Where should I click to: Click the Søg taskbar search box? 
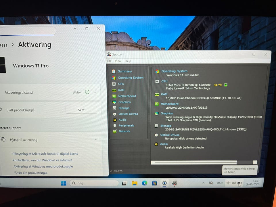tap(94, 183)
